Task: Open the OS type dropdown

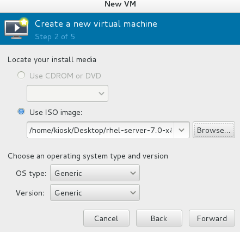Action: coord(95,173)
